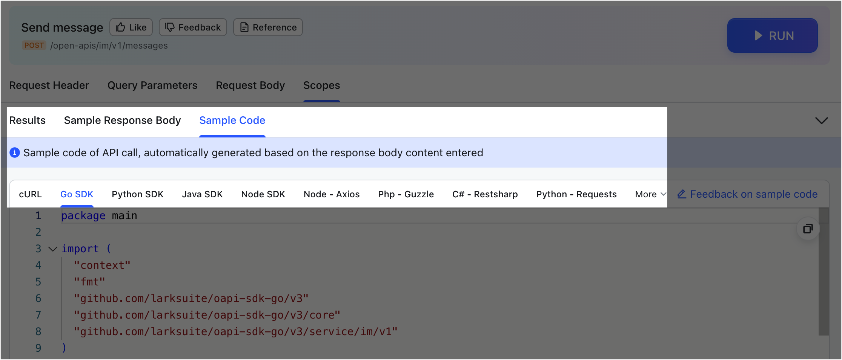This screenshot has width=842, height=360.
Task: Fold the import block on line 3
Action: pos(52,249)
